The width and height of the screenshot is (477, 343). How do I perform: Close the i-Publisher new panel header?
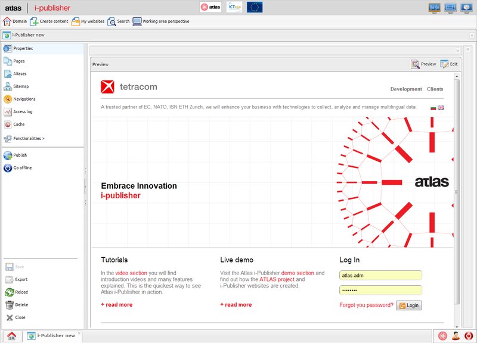472,35
